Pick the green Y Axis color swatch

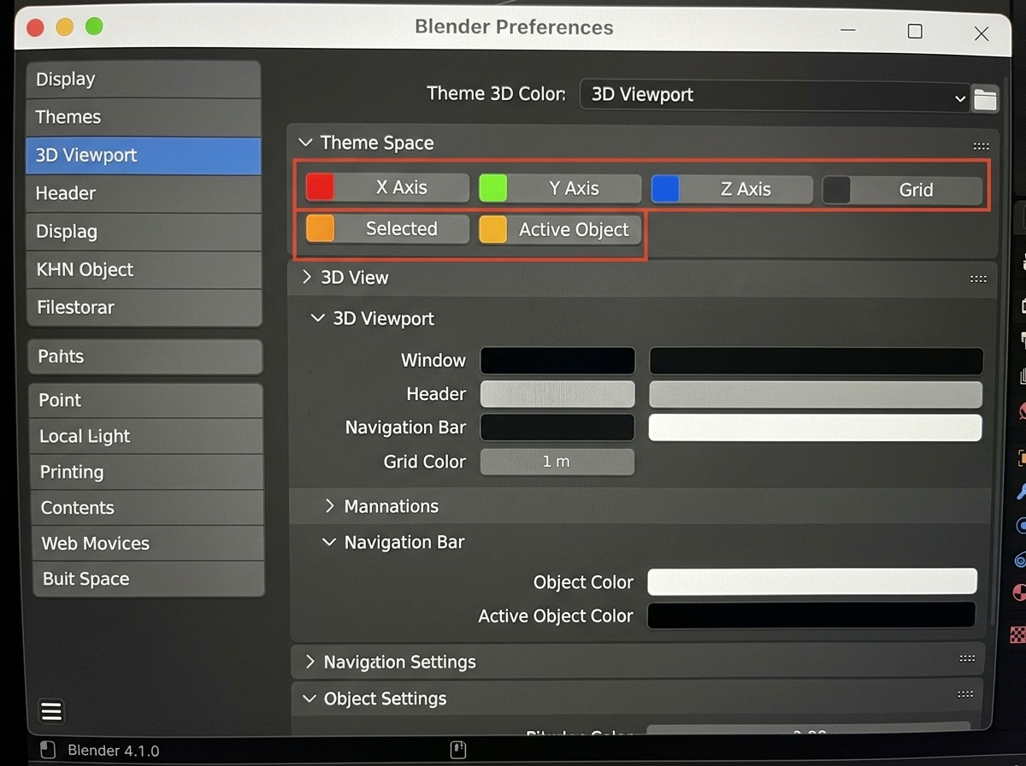(x=493, y=188)
